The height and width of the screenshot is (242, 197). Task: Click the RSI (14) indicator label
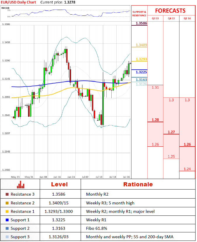coord(5,8)
